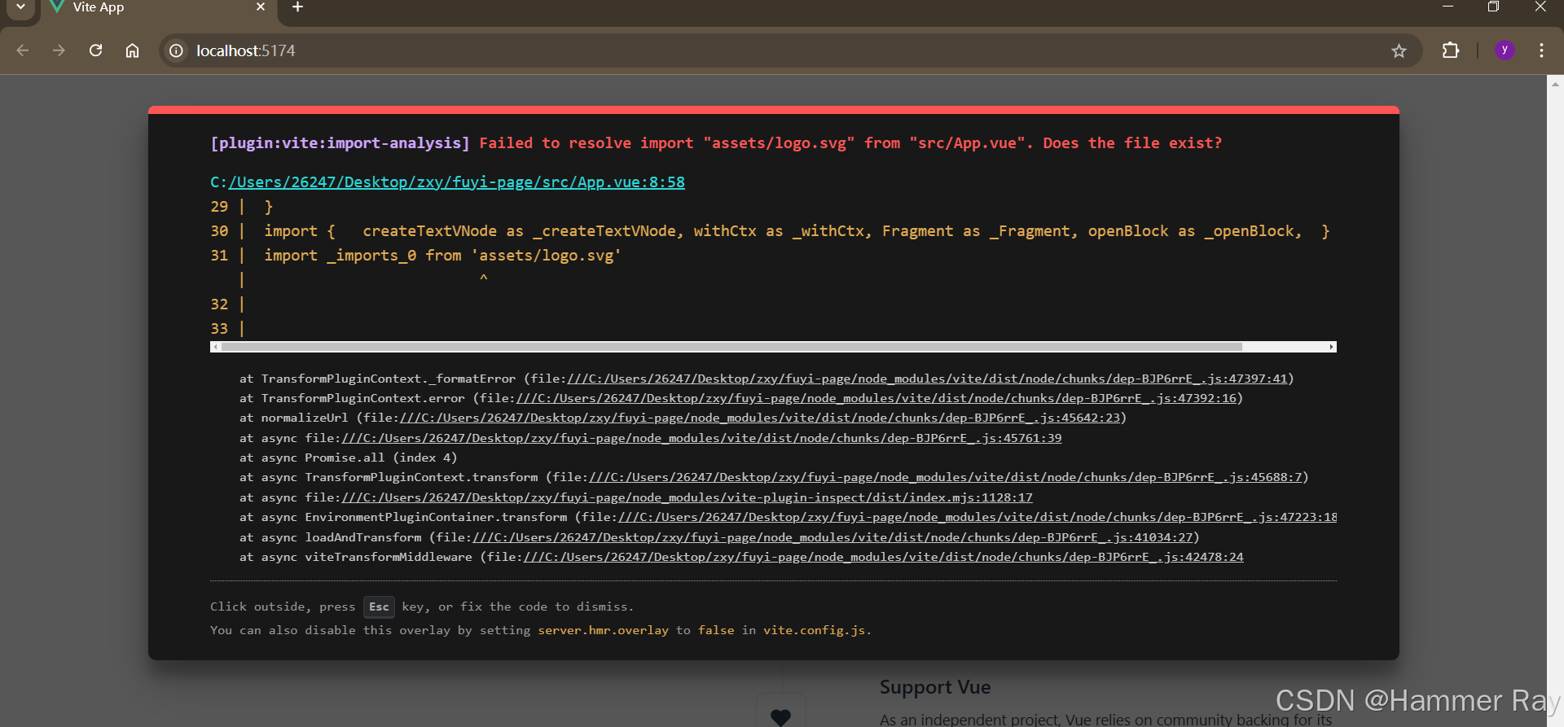
Task: Click the [plugin:vite:import-analysis] label
Action: 340,143
